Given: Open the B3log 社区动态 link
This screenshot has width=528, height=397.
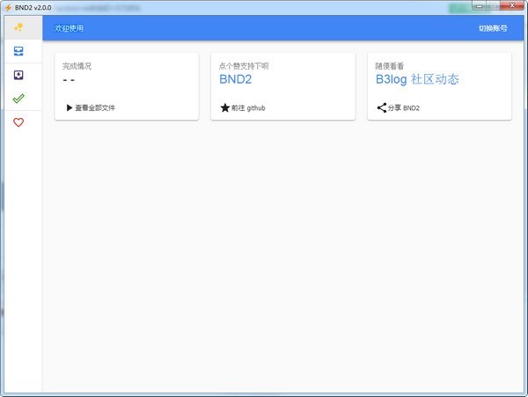Looking at the screenshot, I should coord(417,79).
